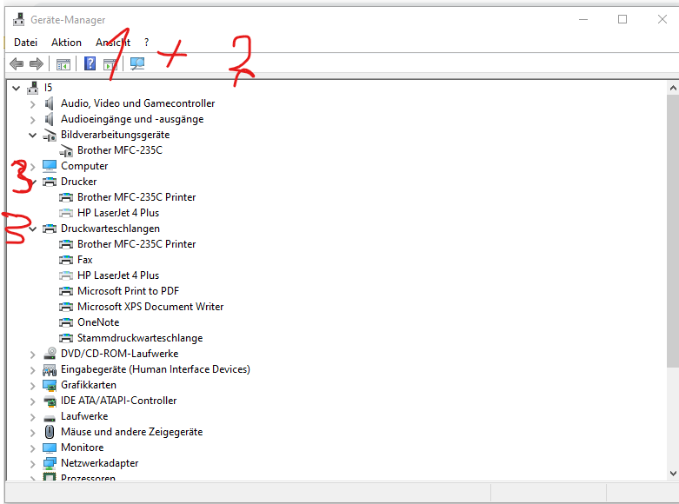Image resolution: width=679 pixels, height=504 pixels.
Task: Click the scanner icon of Bildverarbeitungsgeräte
Action: click(x=50, y=135)
